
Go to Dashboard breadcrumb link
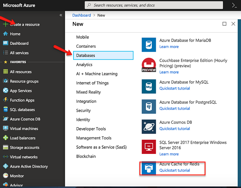(82, 15)
